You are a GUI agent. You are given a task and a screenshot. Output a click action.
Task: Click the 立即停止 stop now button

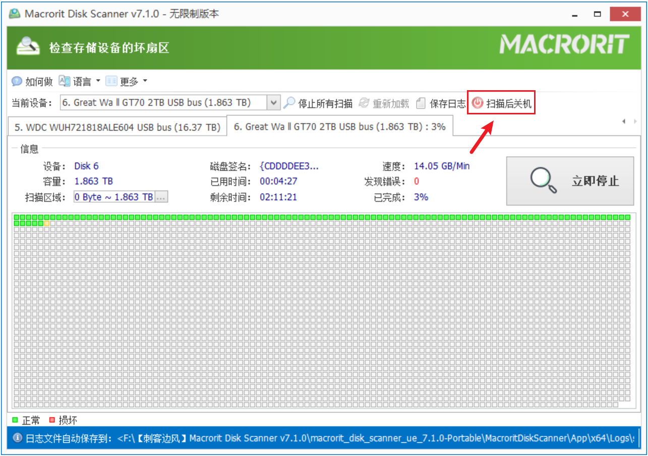[570, 181]
